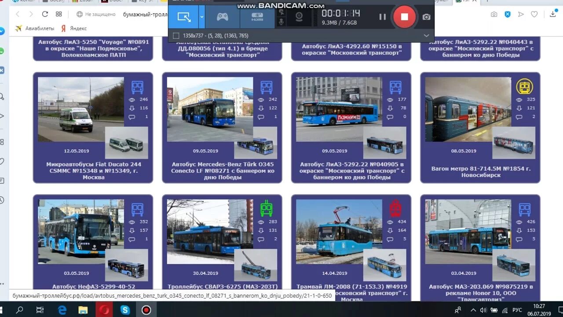
Task: Open Автобус МАЗ-203.069 Honor 10 title link
Action: pyautogui.click(x=481, y=292)
